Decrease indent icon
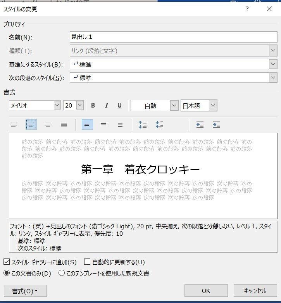281x303 pixels. click(200, 125)
